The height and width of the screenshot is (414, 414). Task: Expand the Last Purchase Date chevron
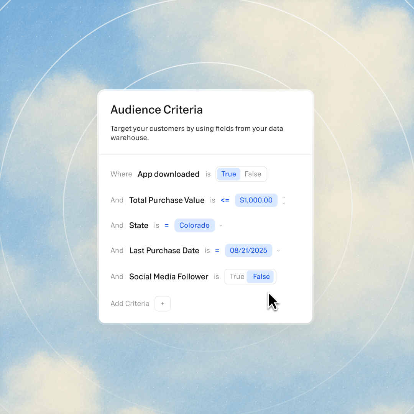(x=278, y=251)
